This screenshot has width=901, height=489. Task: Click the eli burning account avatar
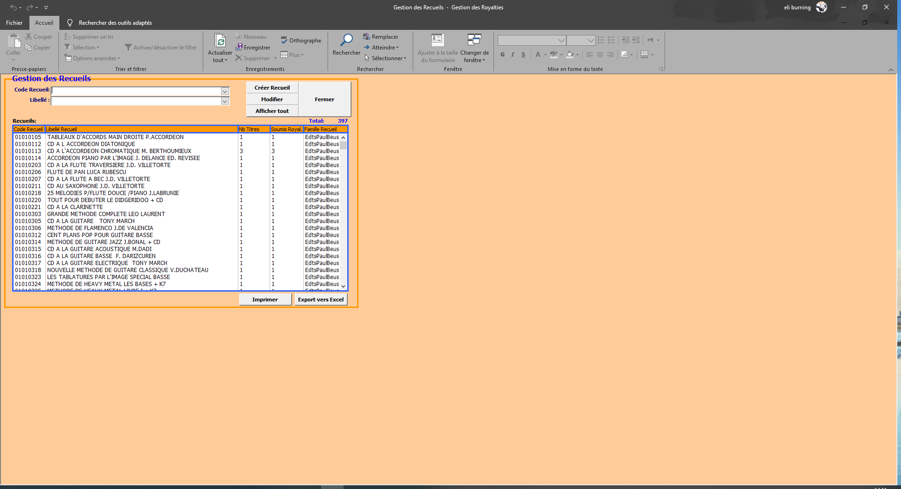822,7
